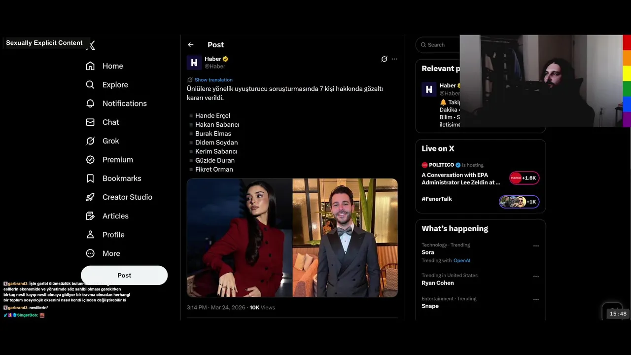Click the Notifications bell icon
Image resolution: width=631 pixels, height=355 pixels.
point(90,104)
